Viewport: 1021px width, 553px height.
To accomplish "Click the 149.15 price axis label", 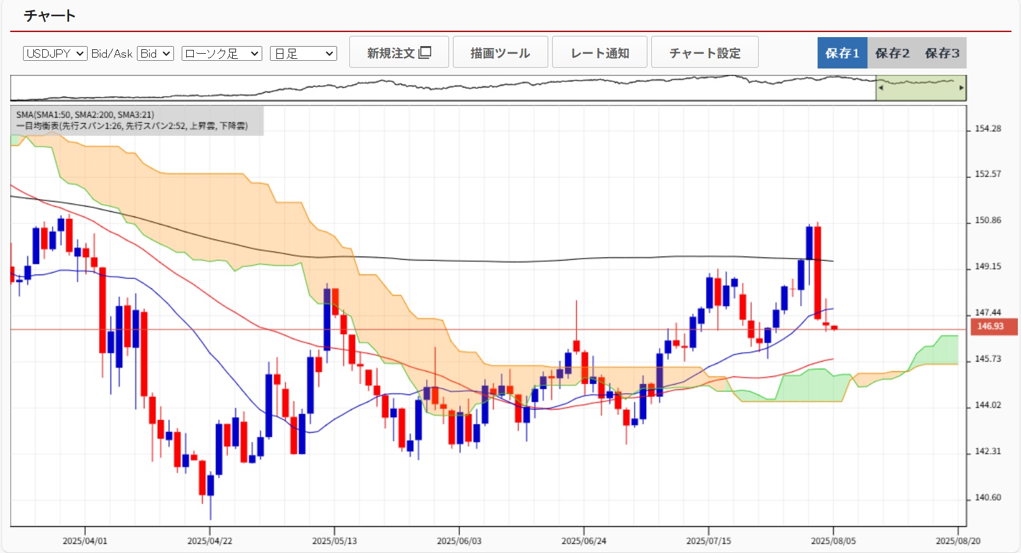I will pyautogui.click(x=988, y=266).
